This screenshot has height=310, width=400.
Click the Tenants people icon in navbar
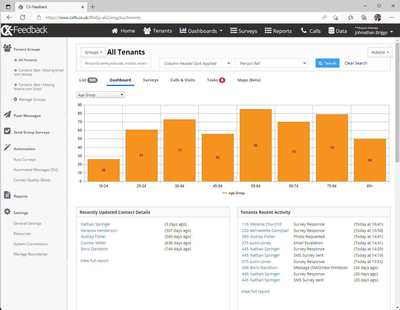click(x=147, y=31)
